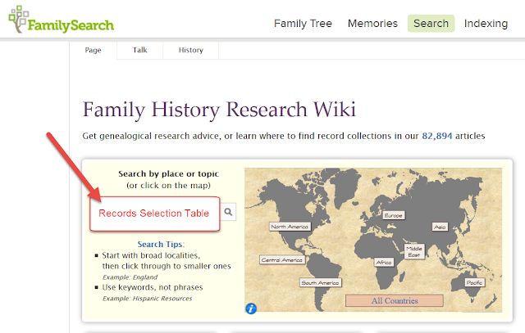Viewport: 525px width, 333px height.
Task: Click the magnifying glass search icon
Action: (x=228, y=212)
